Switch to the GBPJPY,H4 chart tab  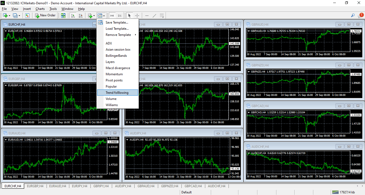tap(101, 186)
